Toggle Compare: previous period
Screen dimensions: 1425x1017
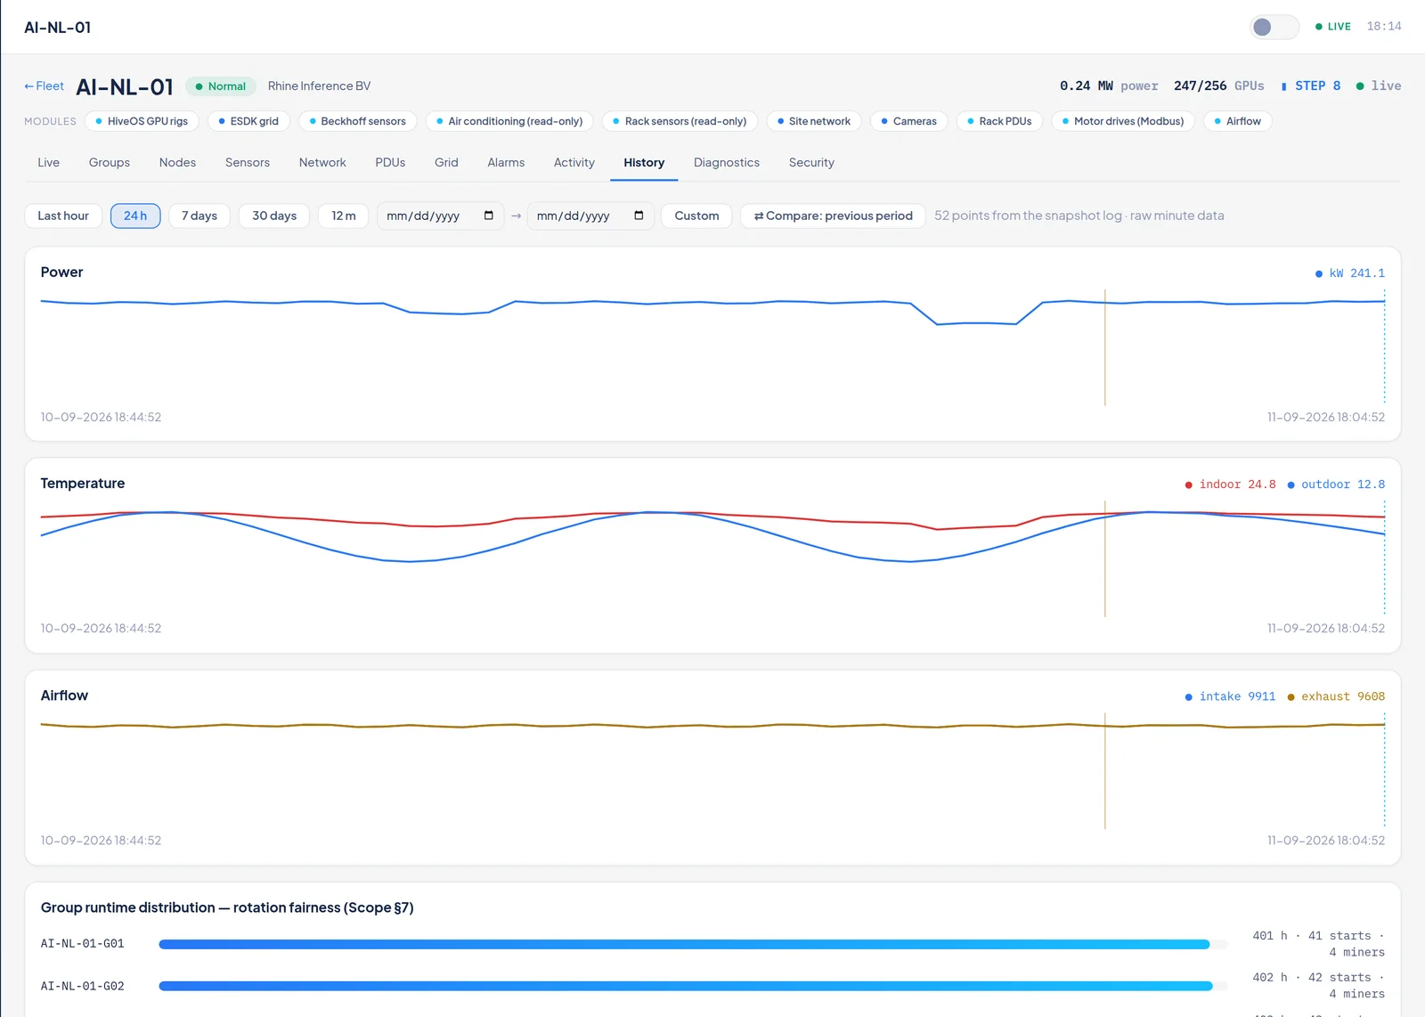pyautogui.click(x=833, y=216)
